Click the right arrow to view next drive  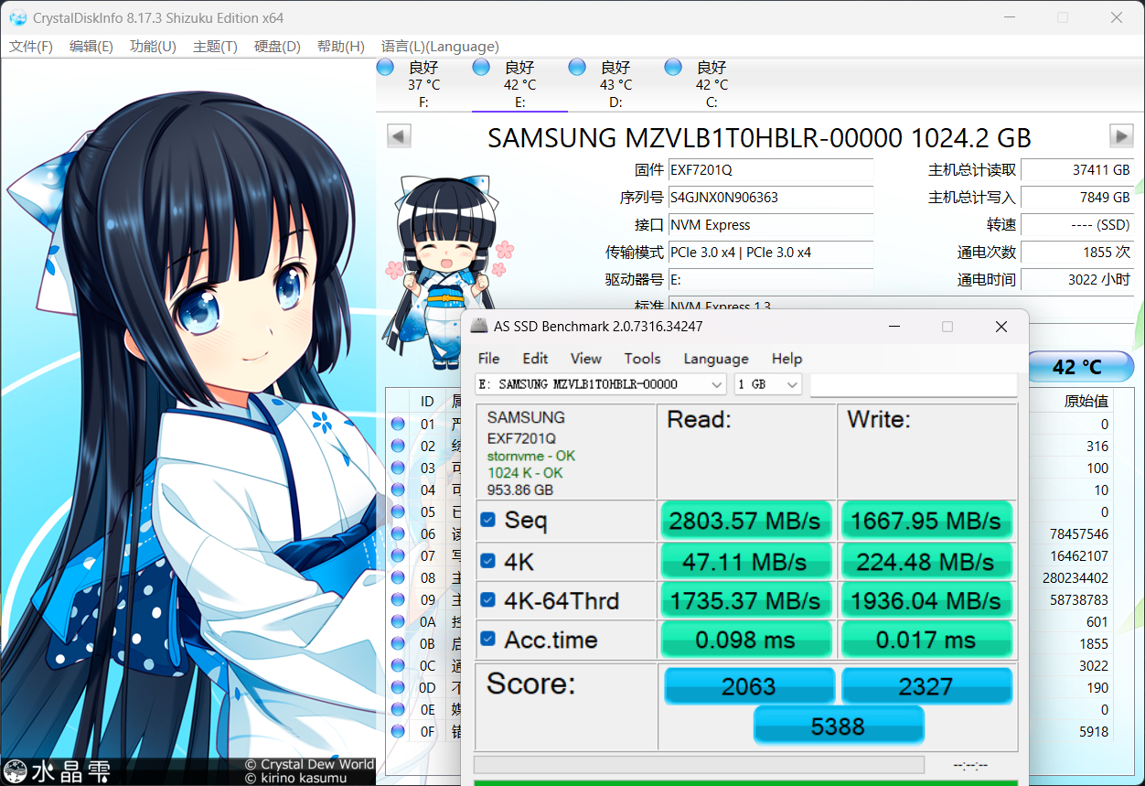click(1120, 135)
